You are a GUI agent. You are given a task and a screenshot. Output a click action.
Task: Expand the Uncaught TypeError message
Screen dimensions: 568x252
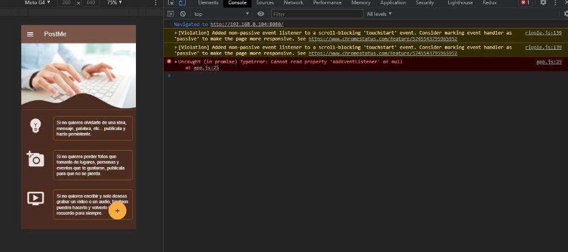tap(176, 62)
